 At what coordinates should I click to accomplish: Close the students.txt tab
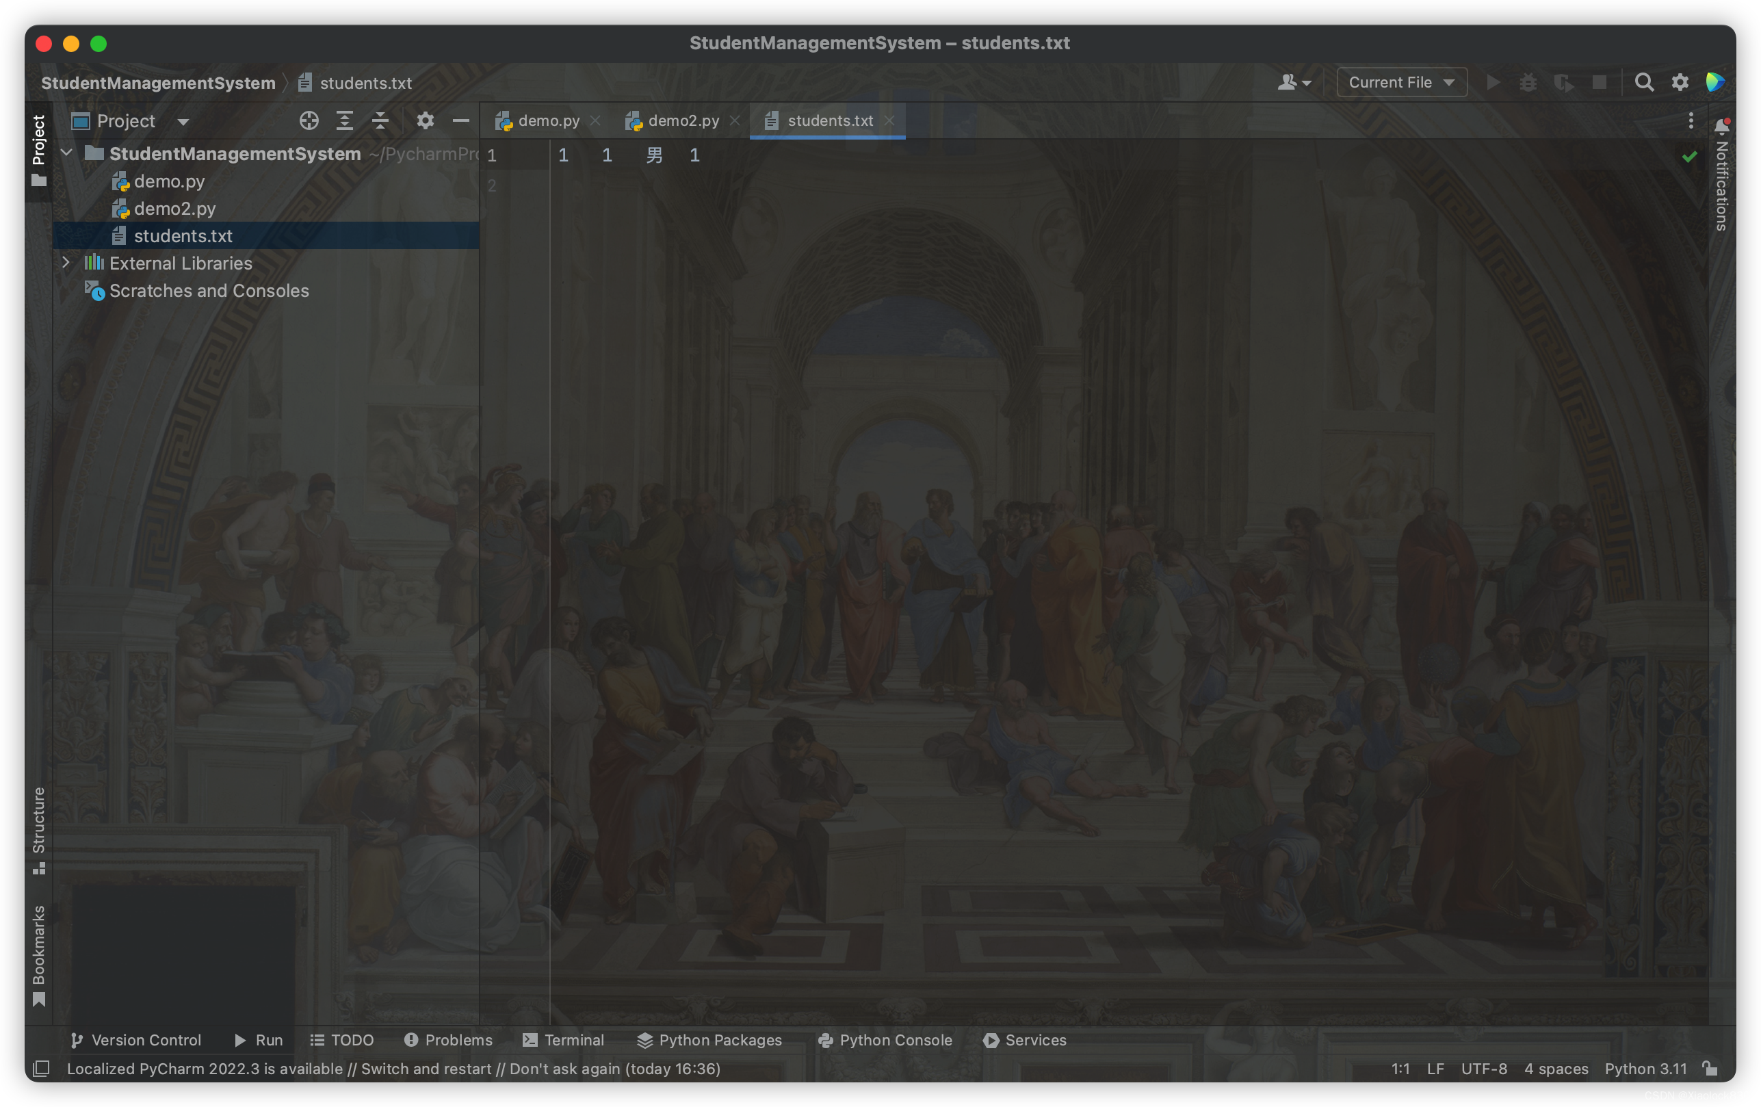(x=889, y=120)
